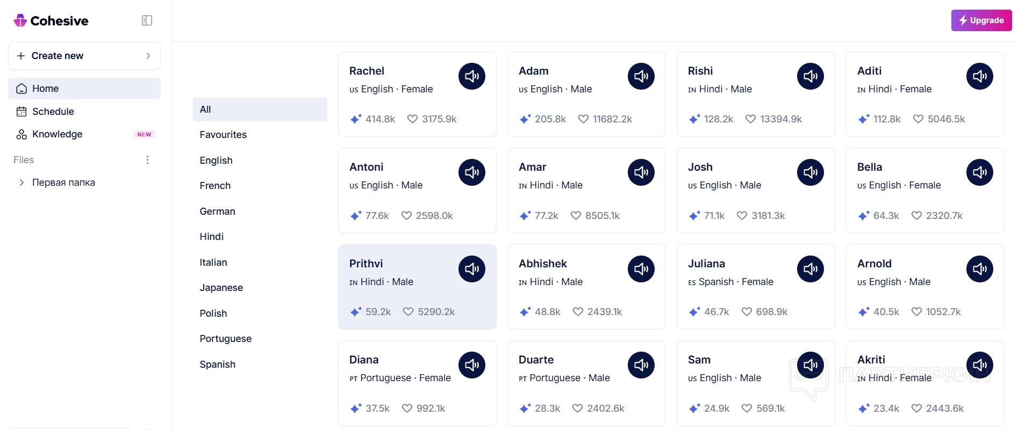Image resolution: width=1018 pixels, height=430 pixels.
Task: Click the sidebar collapse panel icon
Action: click(147, 20)
